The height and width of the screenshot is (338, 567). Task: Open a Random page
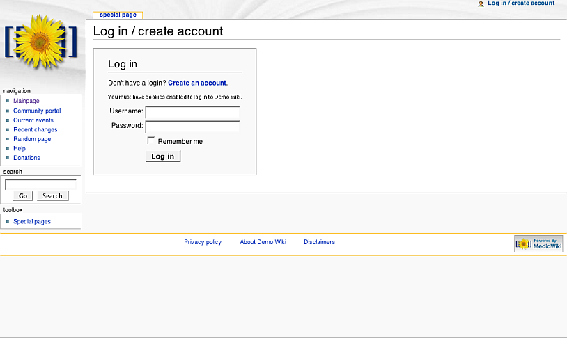click(x=32, y=139)
